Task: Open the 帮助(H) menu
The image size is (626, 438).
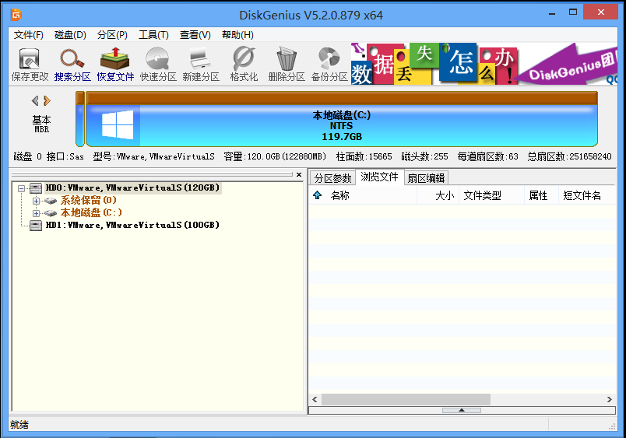Action: point(237,35)
